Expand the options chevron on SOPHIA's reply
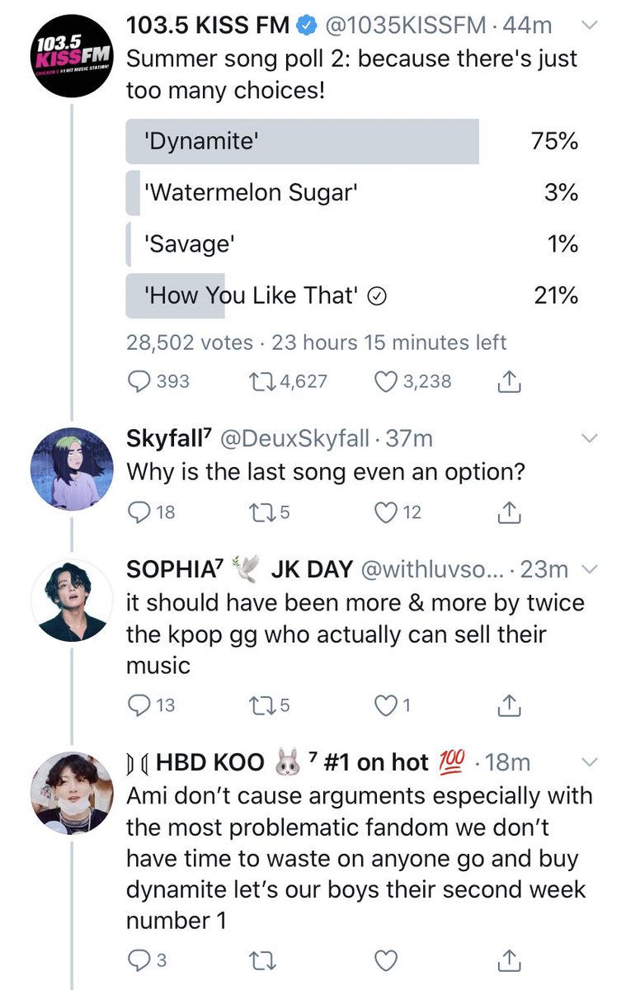Image resolution: width=626 pixels, height=990 pixels. (x=589, y=569)
